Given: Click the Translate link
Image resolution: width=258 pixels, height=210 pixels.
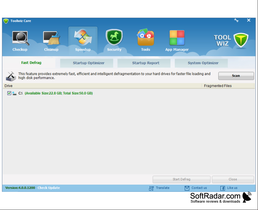Looking at the screenshot, I should click(163, 188).
